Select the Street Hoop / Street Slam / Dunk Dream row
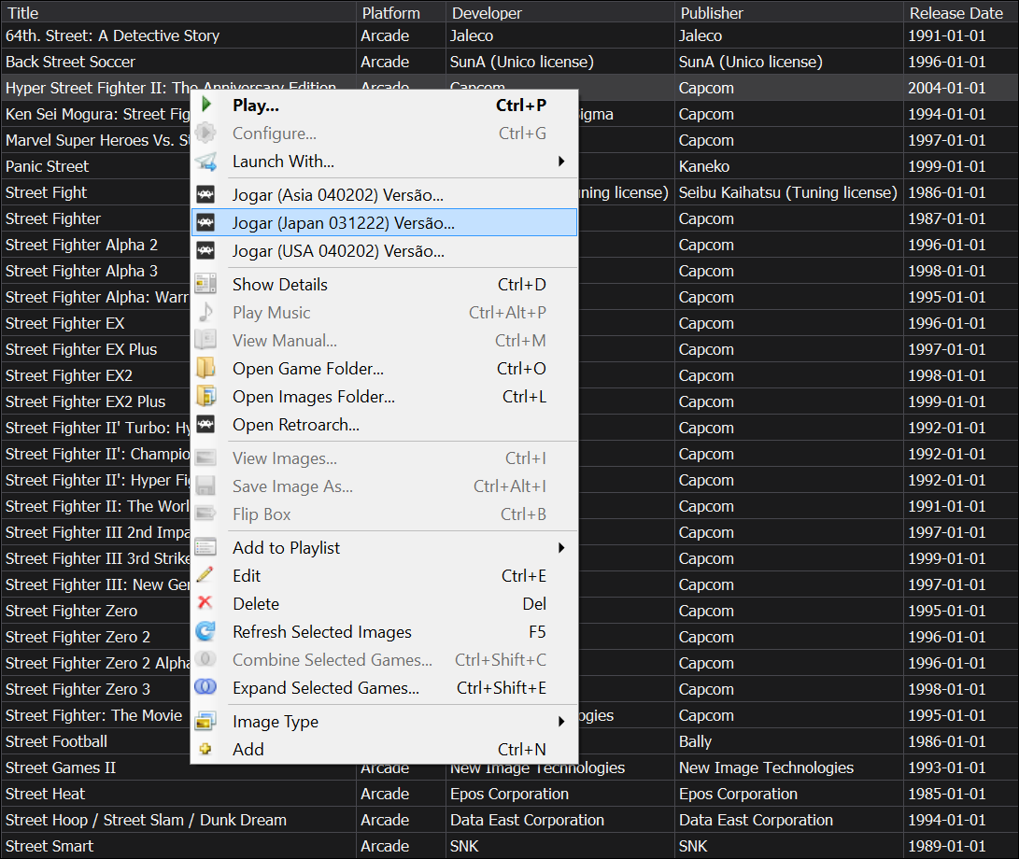Screen dimensions: 1019x859 point(510,820)
